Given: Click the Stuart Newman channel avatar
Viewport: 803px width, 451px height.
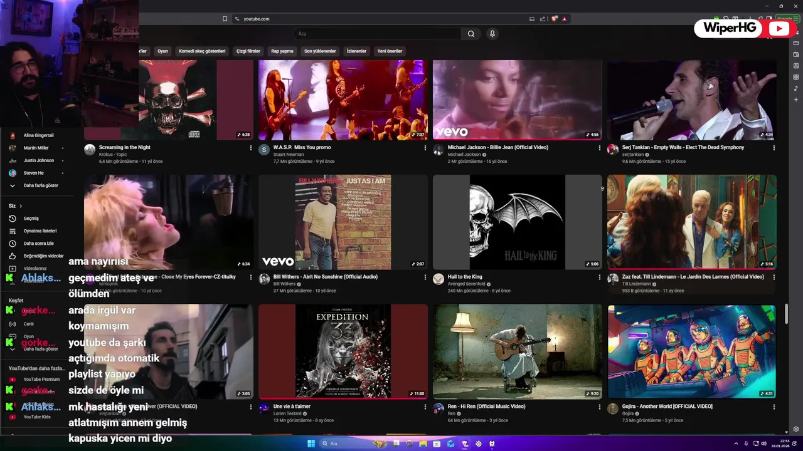Looking at the screenshot, I should click(x=264, y=150).
